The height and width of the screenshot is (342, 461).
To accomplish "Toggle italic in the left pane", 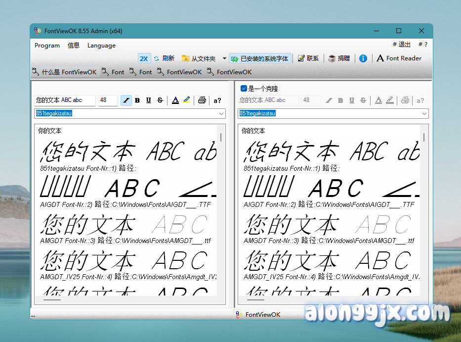I will pyautogui.click(x=126, y=100).
